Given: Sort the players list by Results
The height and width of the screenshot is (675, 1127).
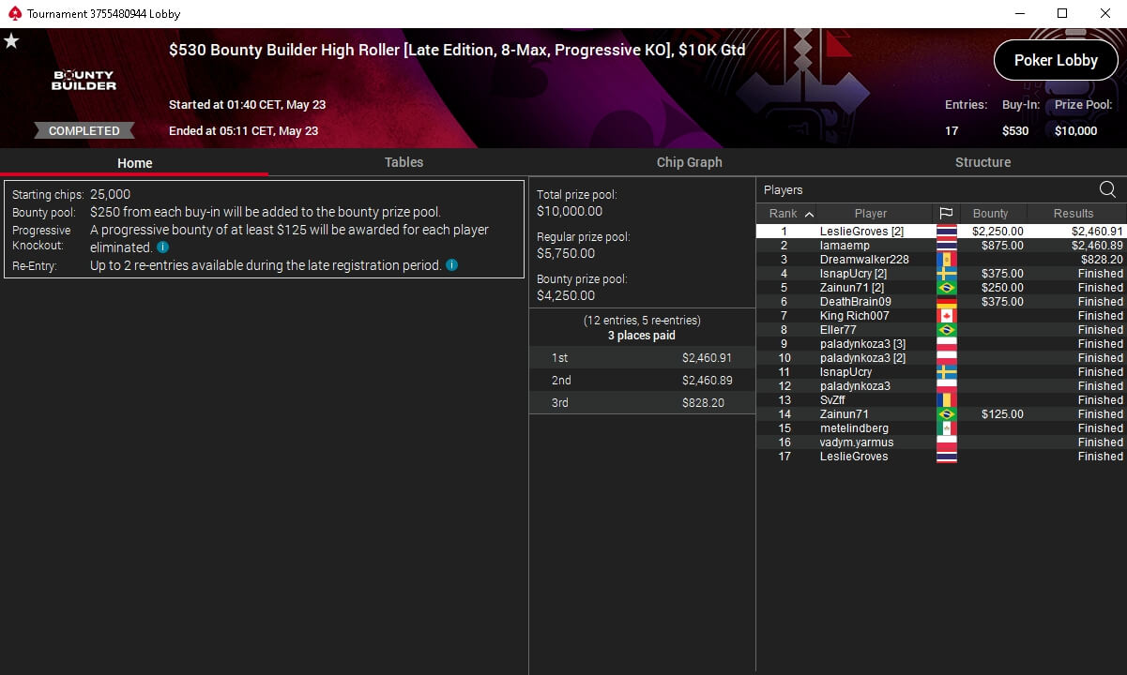Looking at the screenshot, I should click(1074, 214).
